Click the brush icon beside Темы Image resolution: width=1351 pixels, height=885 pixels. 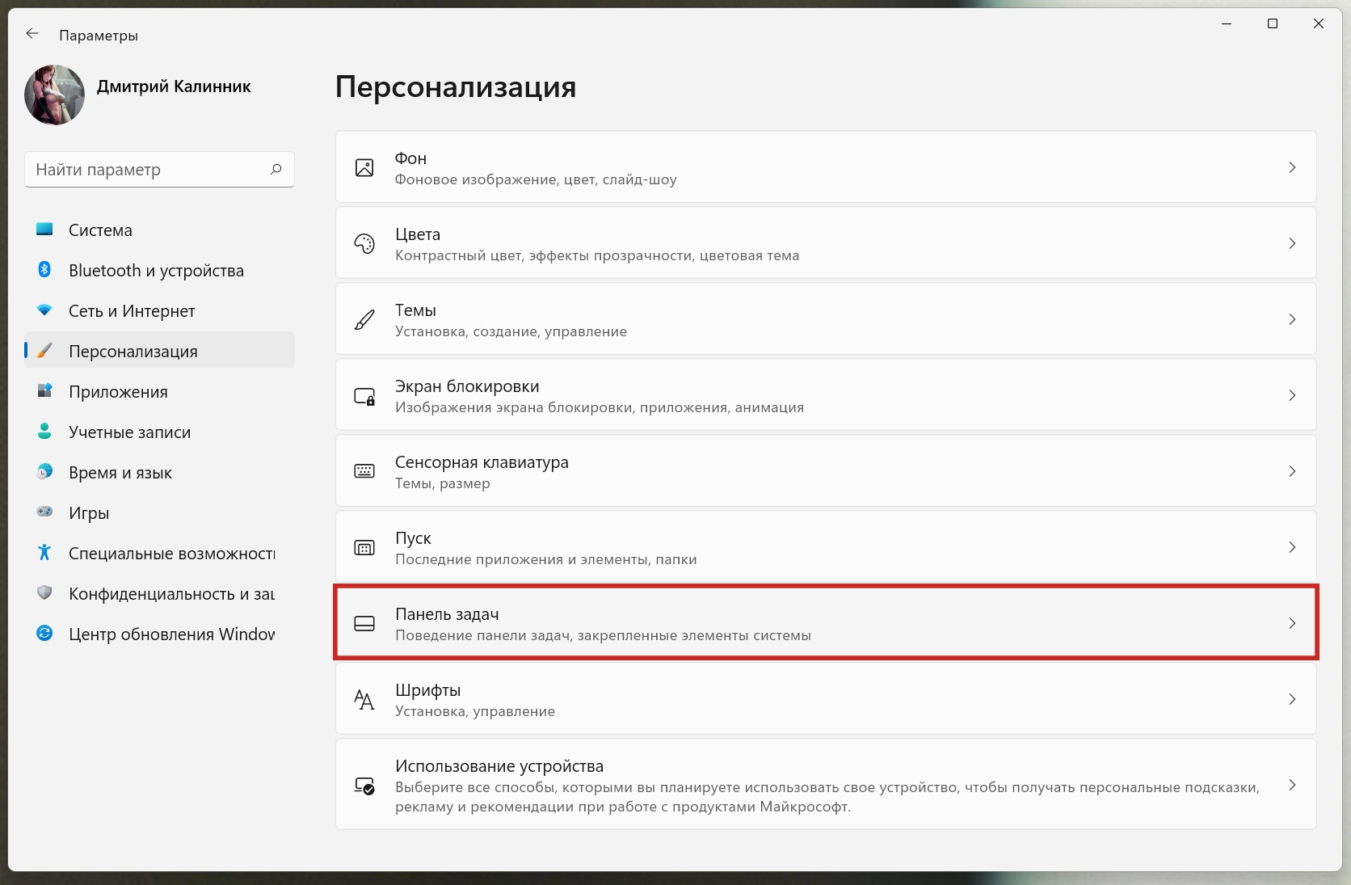point(364,319)
